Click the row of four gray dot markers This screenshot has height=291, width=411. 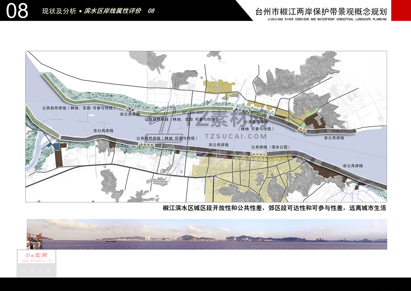(242, 110)
